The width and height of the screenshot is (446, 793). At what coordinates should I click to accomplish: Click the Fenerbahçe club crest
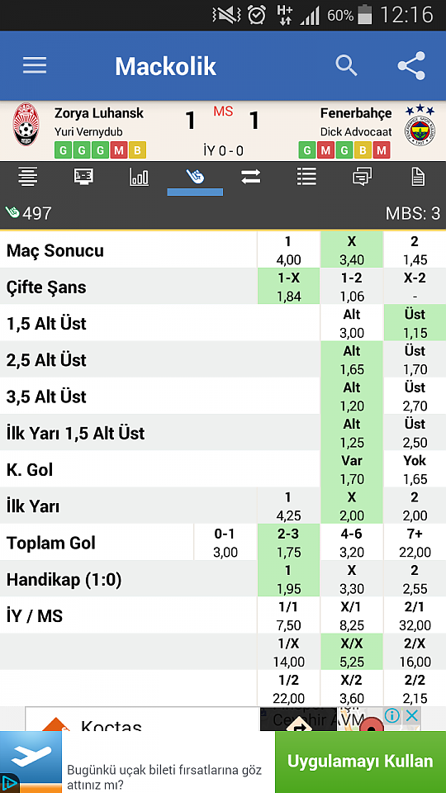coord(420,126)
